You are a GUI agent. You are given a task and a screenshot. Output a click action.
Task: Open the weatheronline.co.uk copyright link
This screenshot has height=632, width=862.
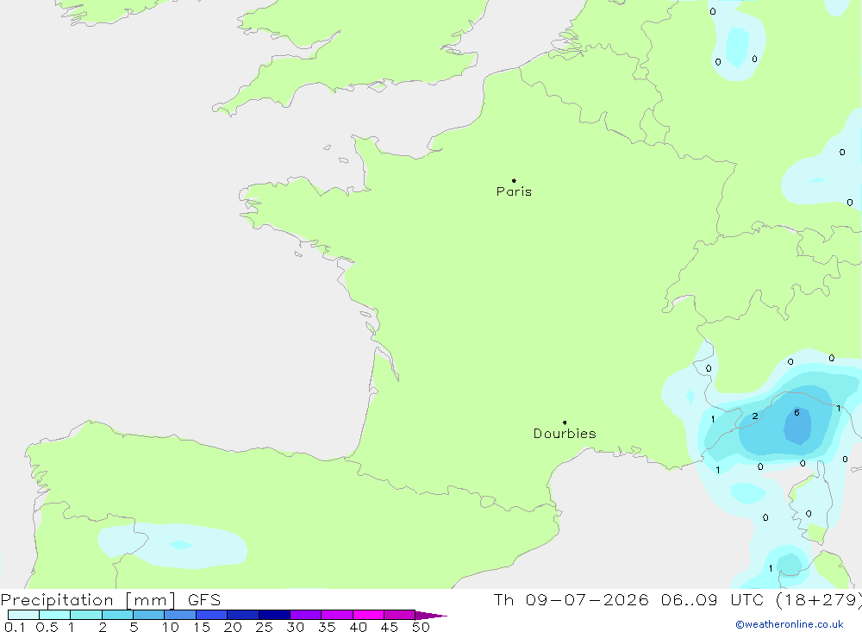tap(790, 624)
